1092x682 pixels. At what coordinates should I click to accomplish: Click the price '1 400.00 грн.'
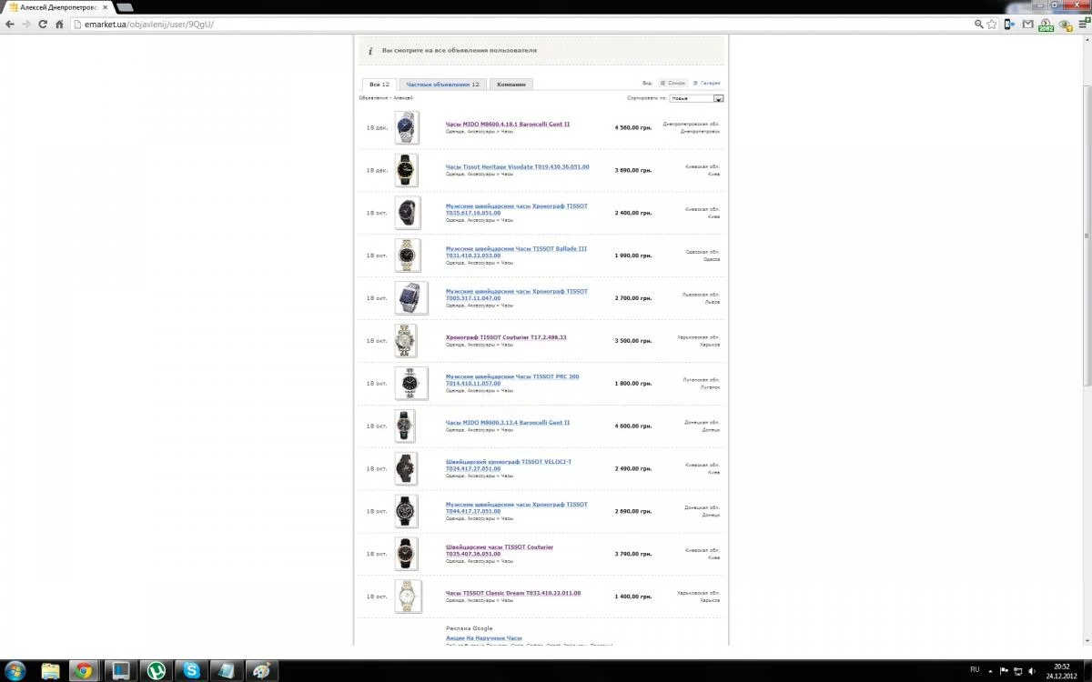click(633, 597)
